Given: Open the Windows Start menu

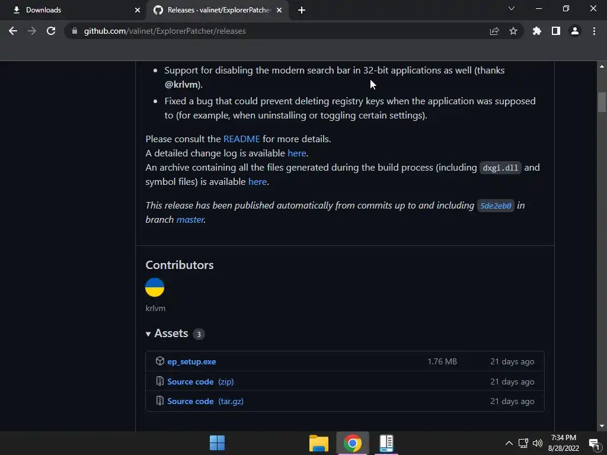Looking at the screenshot, I should (217, 443).
